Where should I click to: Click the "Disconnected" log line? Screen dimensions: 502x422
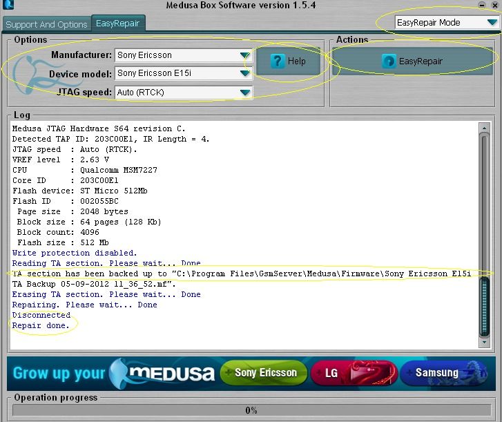[x=41, y=315]
